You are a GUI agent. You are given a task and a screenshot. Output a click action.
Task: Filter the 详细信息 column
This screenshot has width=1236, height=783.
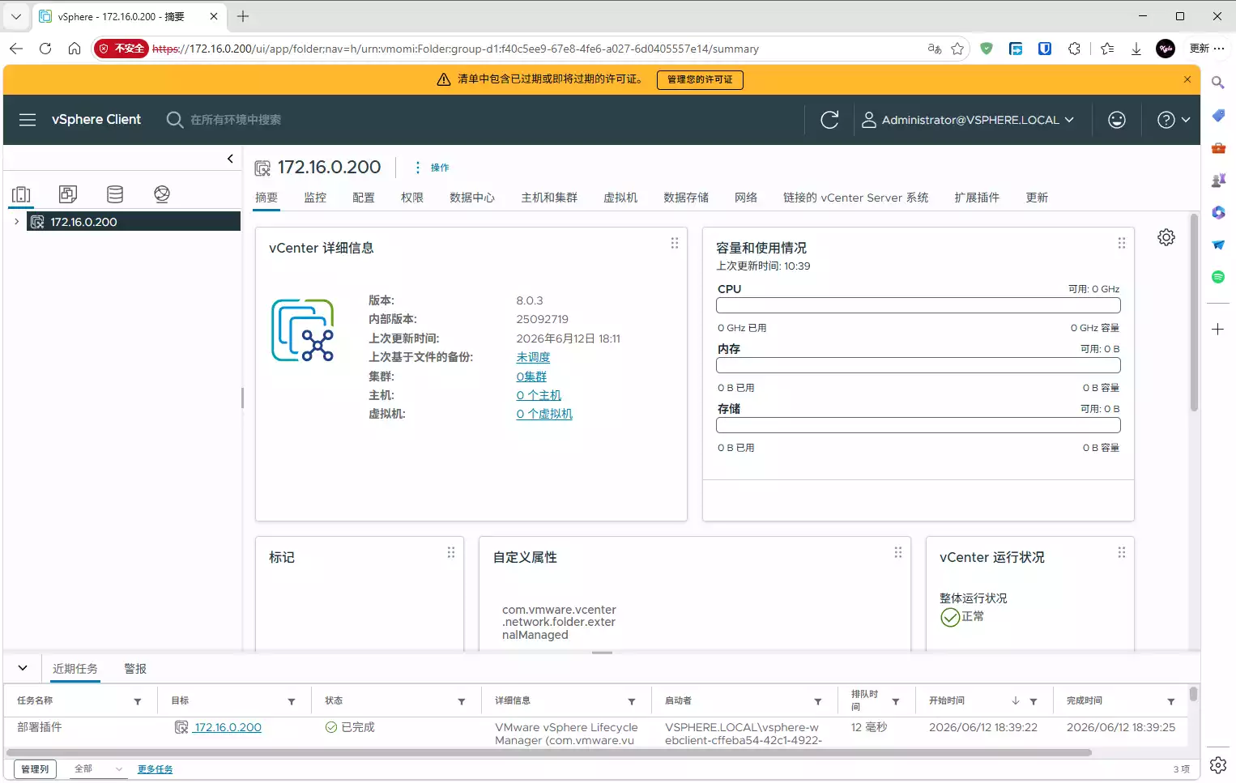point(632,701)
